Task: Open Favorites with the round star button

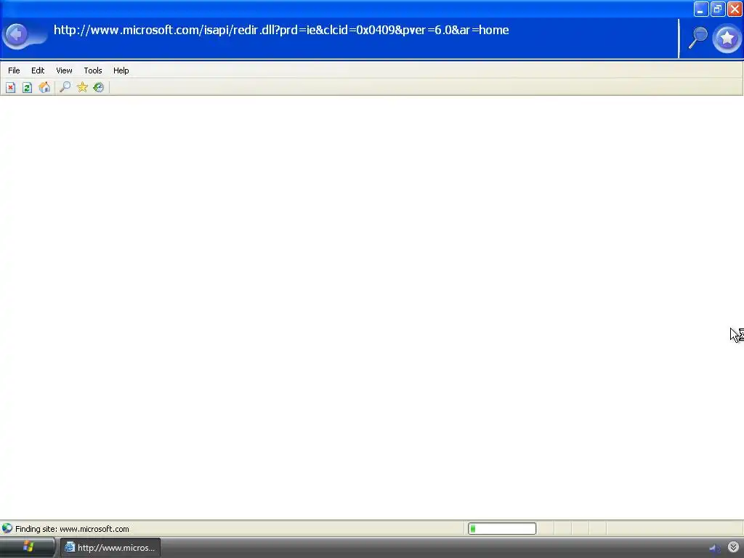Action: pos(727,38)
